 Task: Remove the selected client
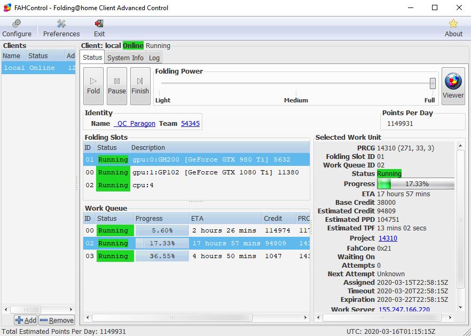coord(57,320)
